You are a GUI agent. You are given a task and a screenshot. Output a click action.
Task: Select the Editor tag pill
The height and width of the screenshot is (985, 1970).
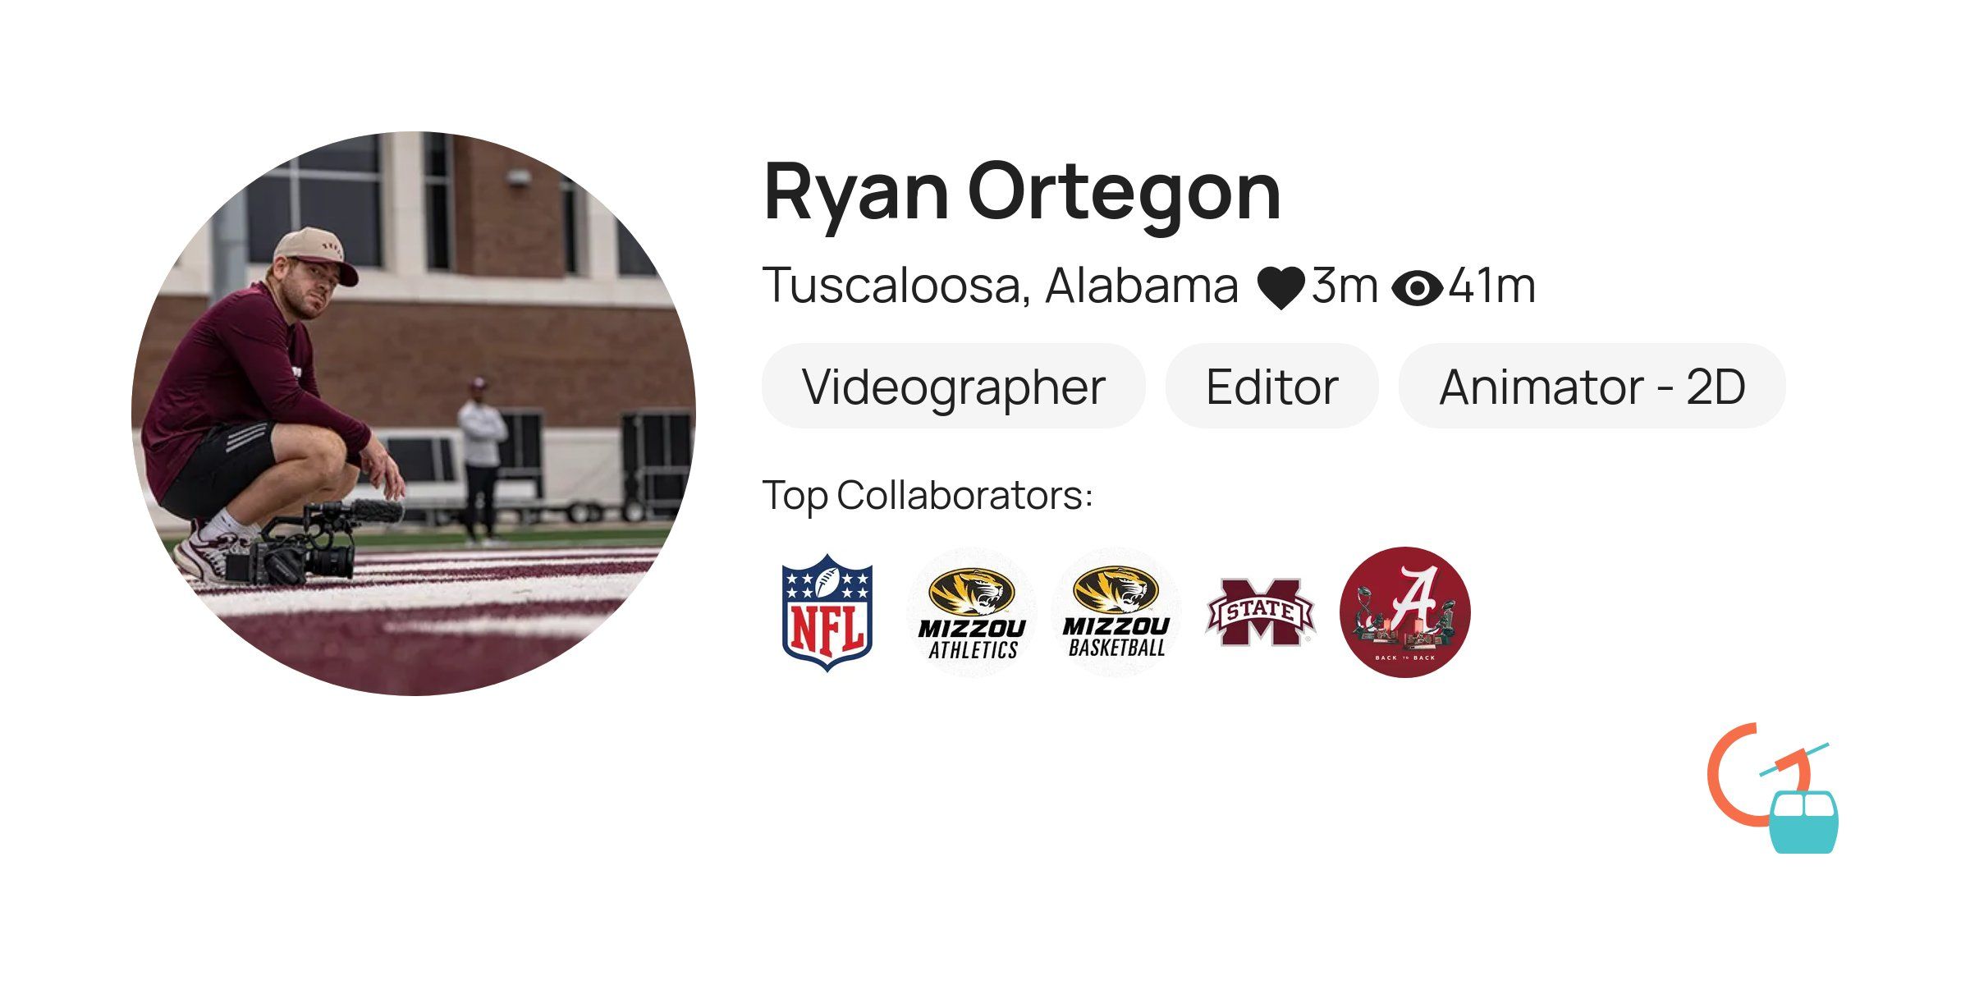click(1271, 386)
